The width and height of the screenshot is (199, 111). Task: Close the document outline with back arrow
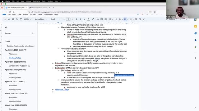6,27
